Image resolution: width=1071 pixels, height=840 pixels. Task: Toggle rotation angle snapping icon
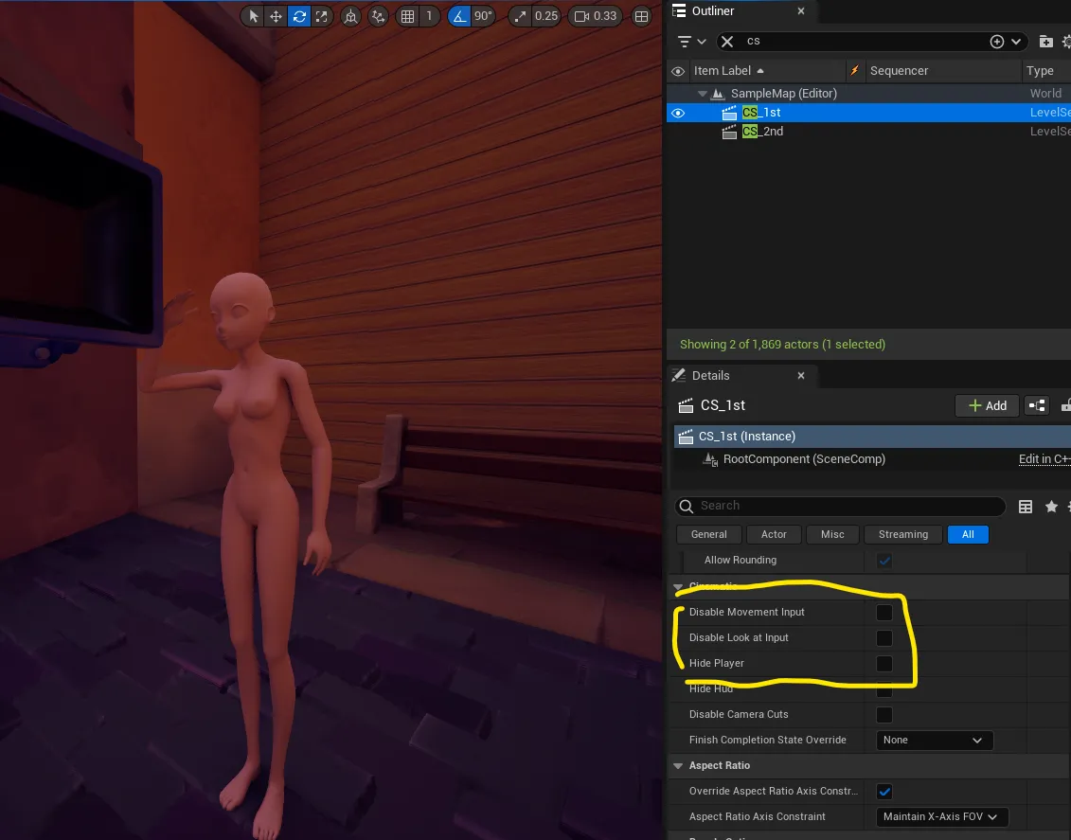coord(459,16)
